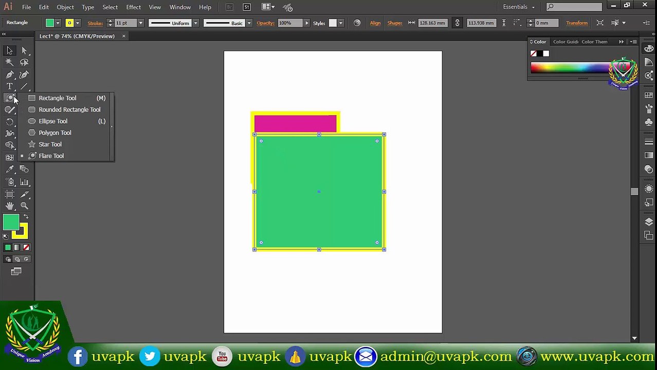This screenshot has height=370, width=657.
Task: Select the Hand tool
Action: point(10,206)
